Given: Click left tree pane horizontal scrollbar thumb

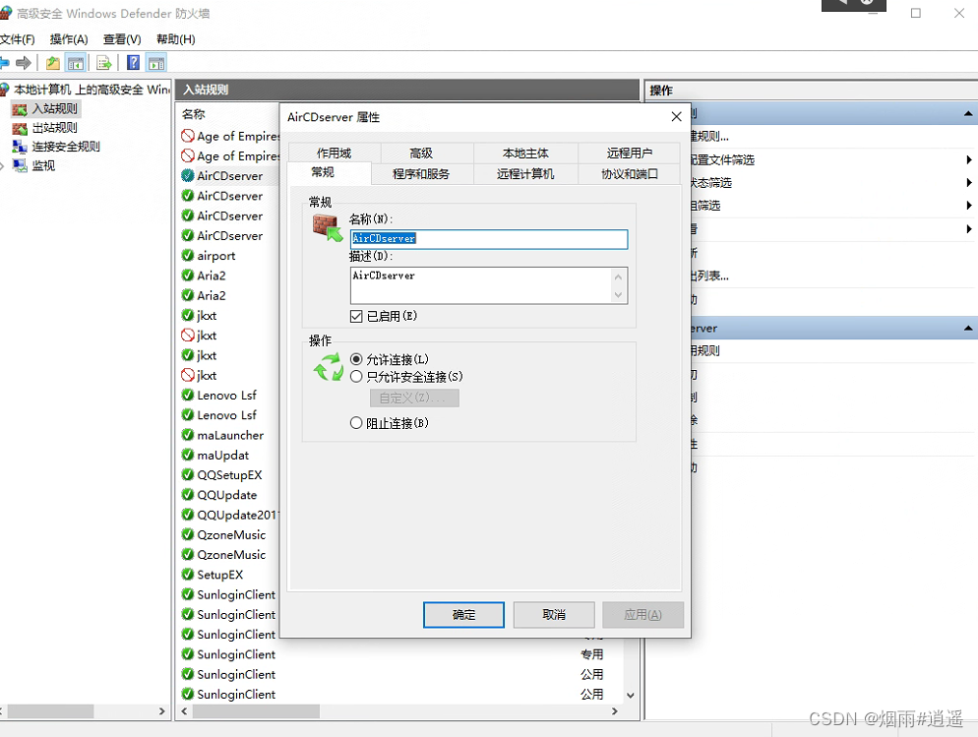Looking at the screenshot, I should tap(50, 710).
